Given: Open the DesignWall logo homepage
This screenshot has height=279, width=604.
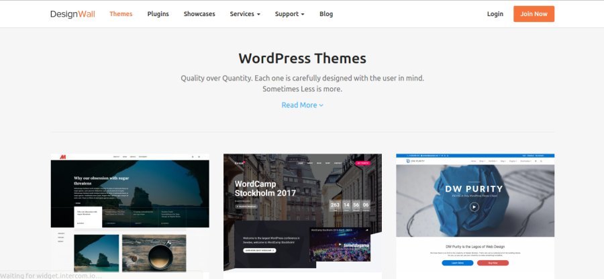Looking at the screenshot, I should click(x=72, y=14).
